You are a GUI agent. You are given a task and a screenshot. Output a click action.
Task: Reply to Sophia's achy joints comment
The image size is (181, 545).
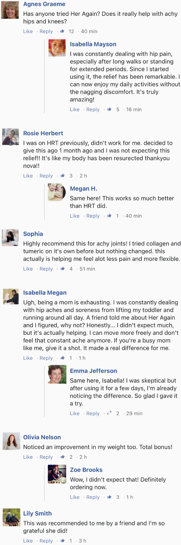46,269
